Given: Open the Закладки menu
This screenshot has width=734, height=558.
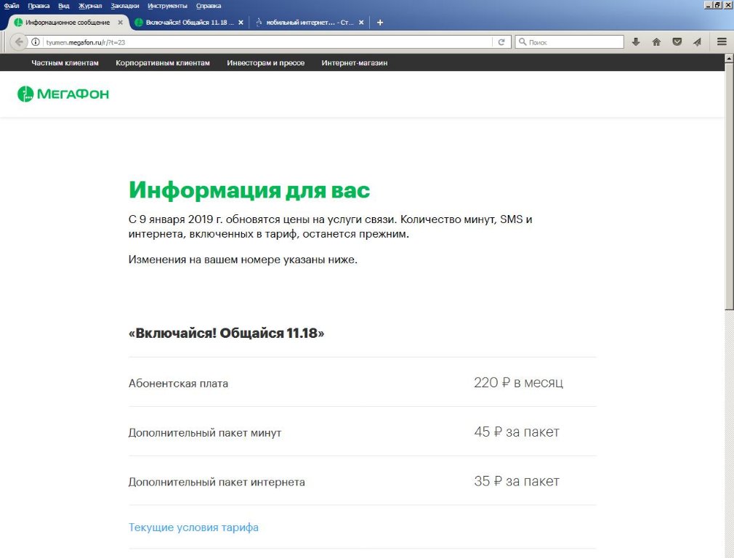Looking at the screenshot, I should pos(125,6).
